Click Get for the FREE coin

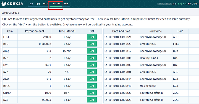click(x=92, y=37)
